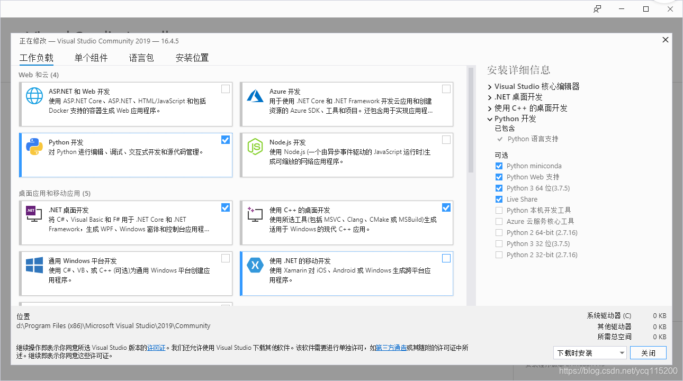Check Python 3 32 位(3.7.5) option
Screen dimensions: 683x381
(x=499, y=244)
